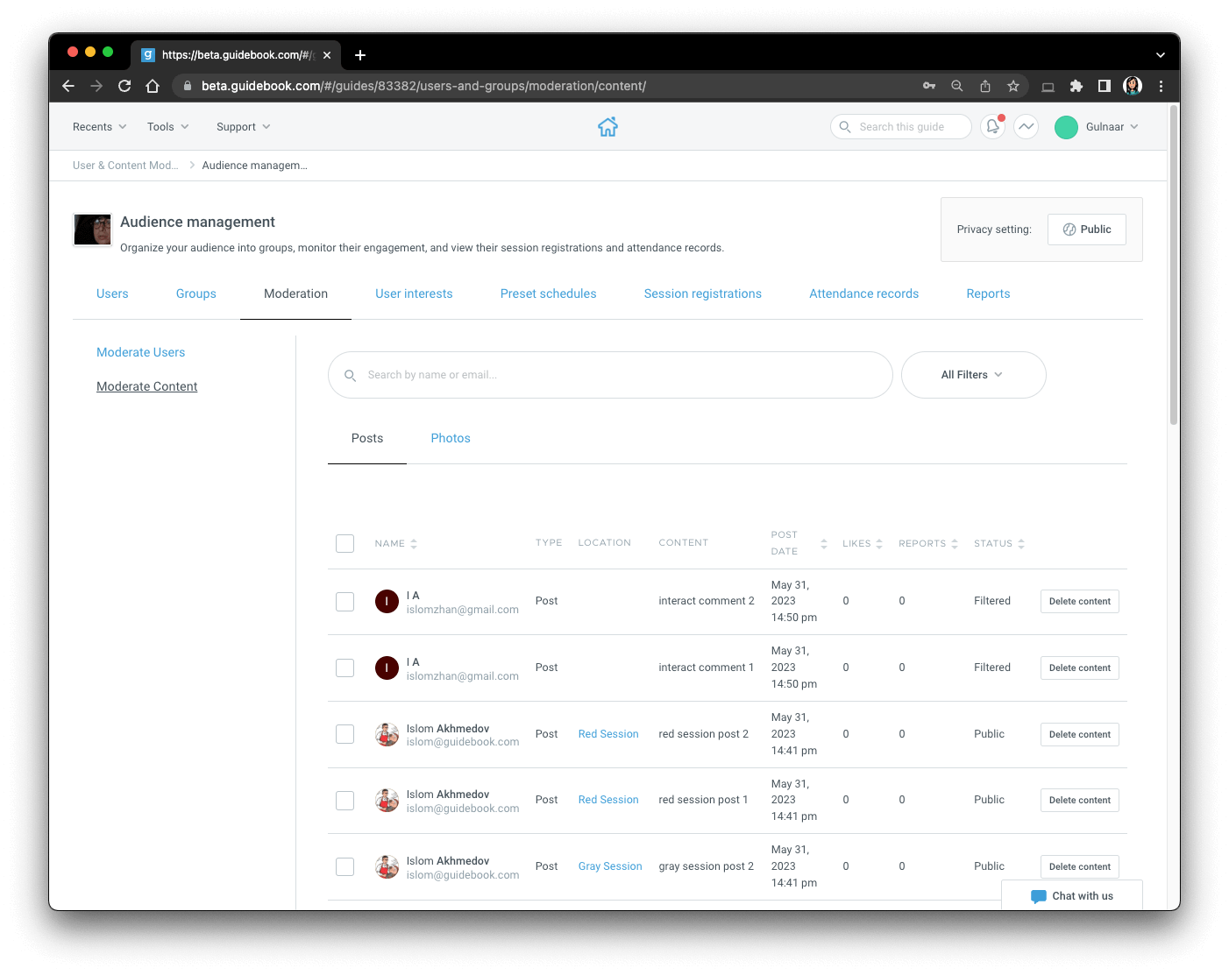Open the Chat with us bubble
Viewport: 1229px width, 975px height.
[1071, 895]
